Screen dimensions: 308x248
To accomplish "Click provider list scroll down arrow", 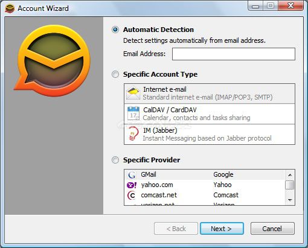I will (290, 200).
